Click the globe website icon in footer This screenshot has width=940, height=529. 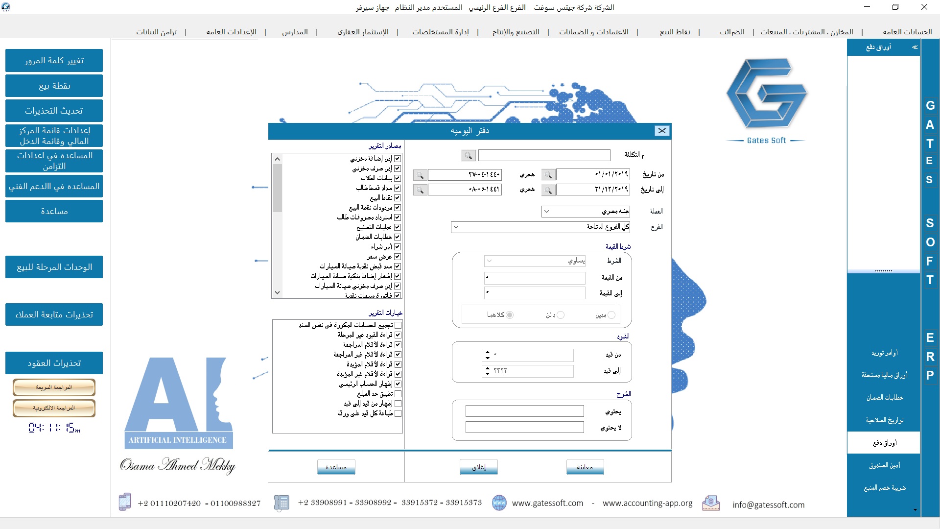pyautogui.click(x=499, y=503)
